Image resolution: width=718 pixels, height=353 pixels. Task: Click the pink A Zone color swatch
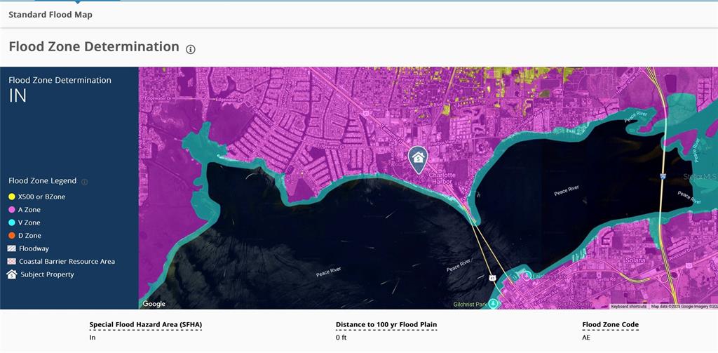click(x=12, y=210)
